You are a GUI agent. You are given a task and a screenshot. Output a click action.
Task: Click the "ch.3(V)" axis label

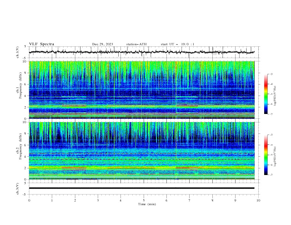pos(18,189)
